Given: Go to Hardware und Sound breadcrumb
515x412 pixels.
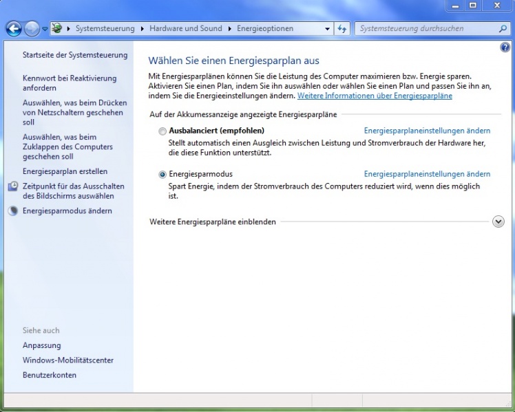Looking at the screenshot, I should [186, 28].
